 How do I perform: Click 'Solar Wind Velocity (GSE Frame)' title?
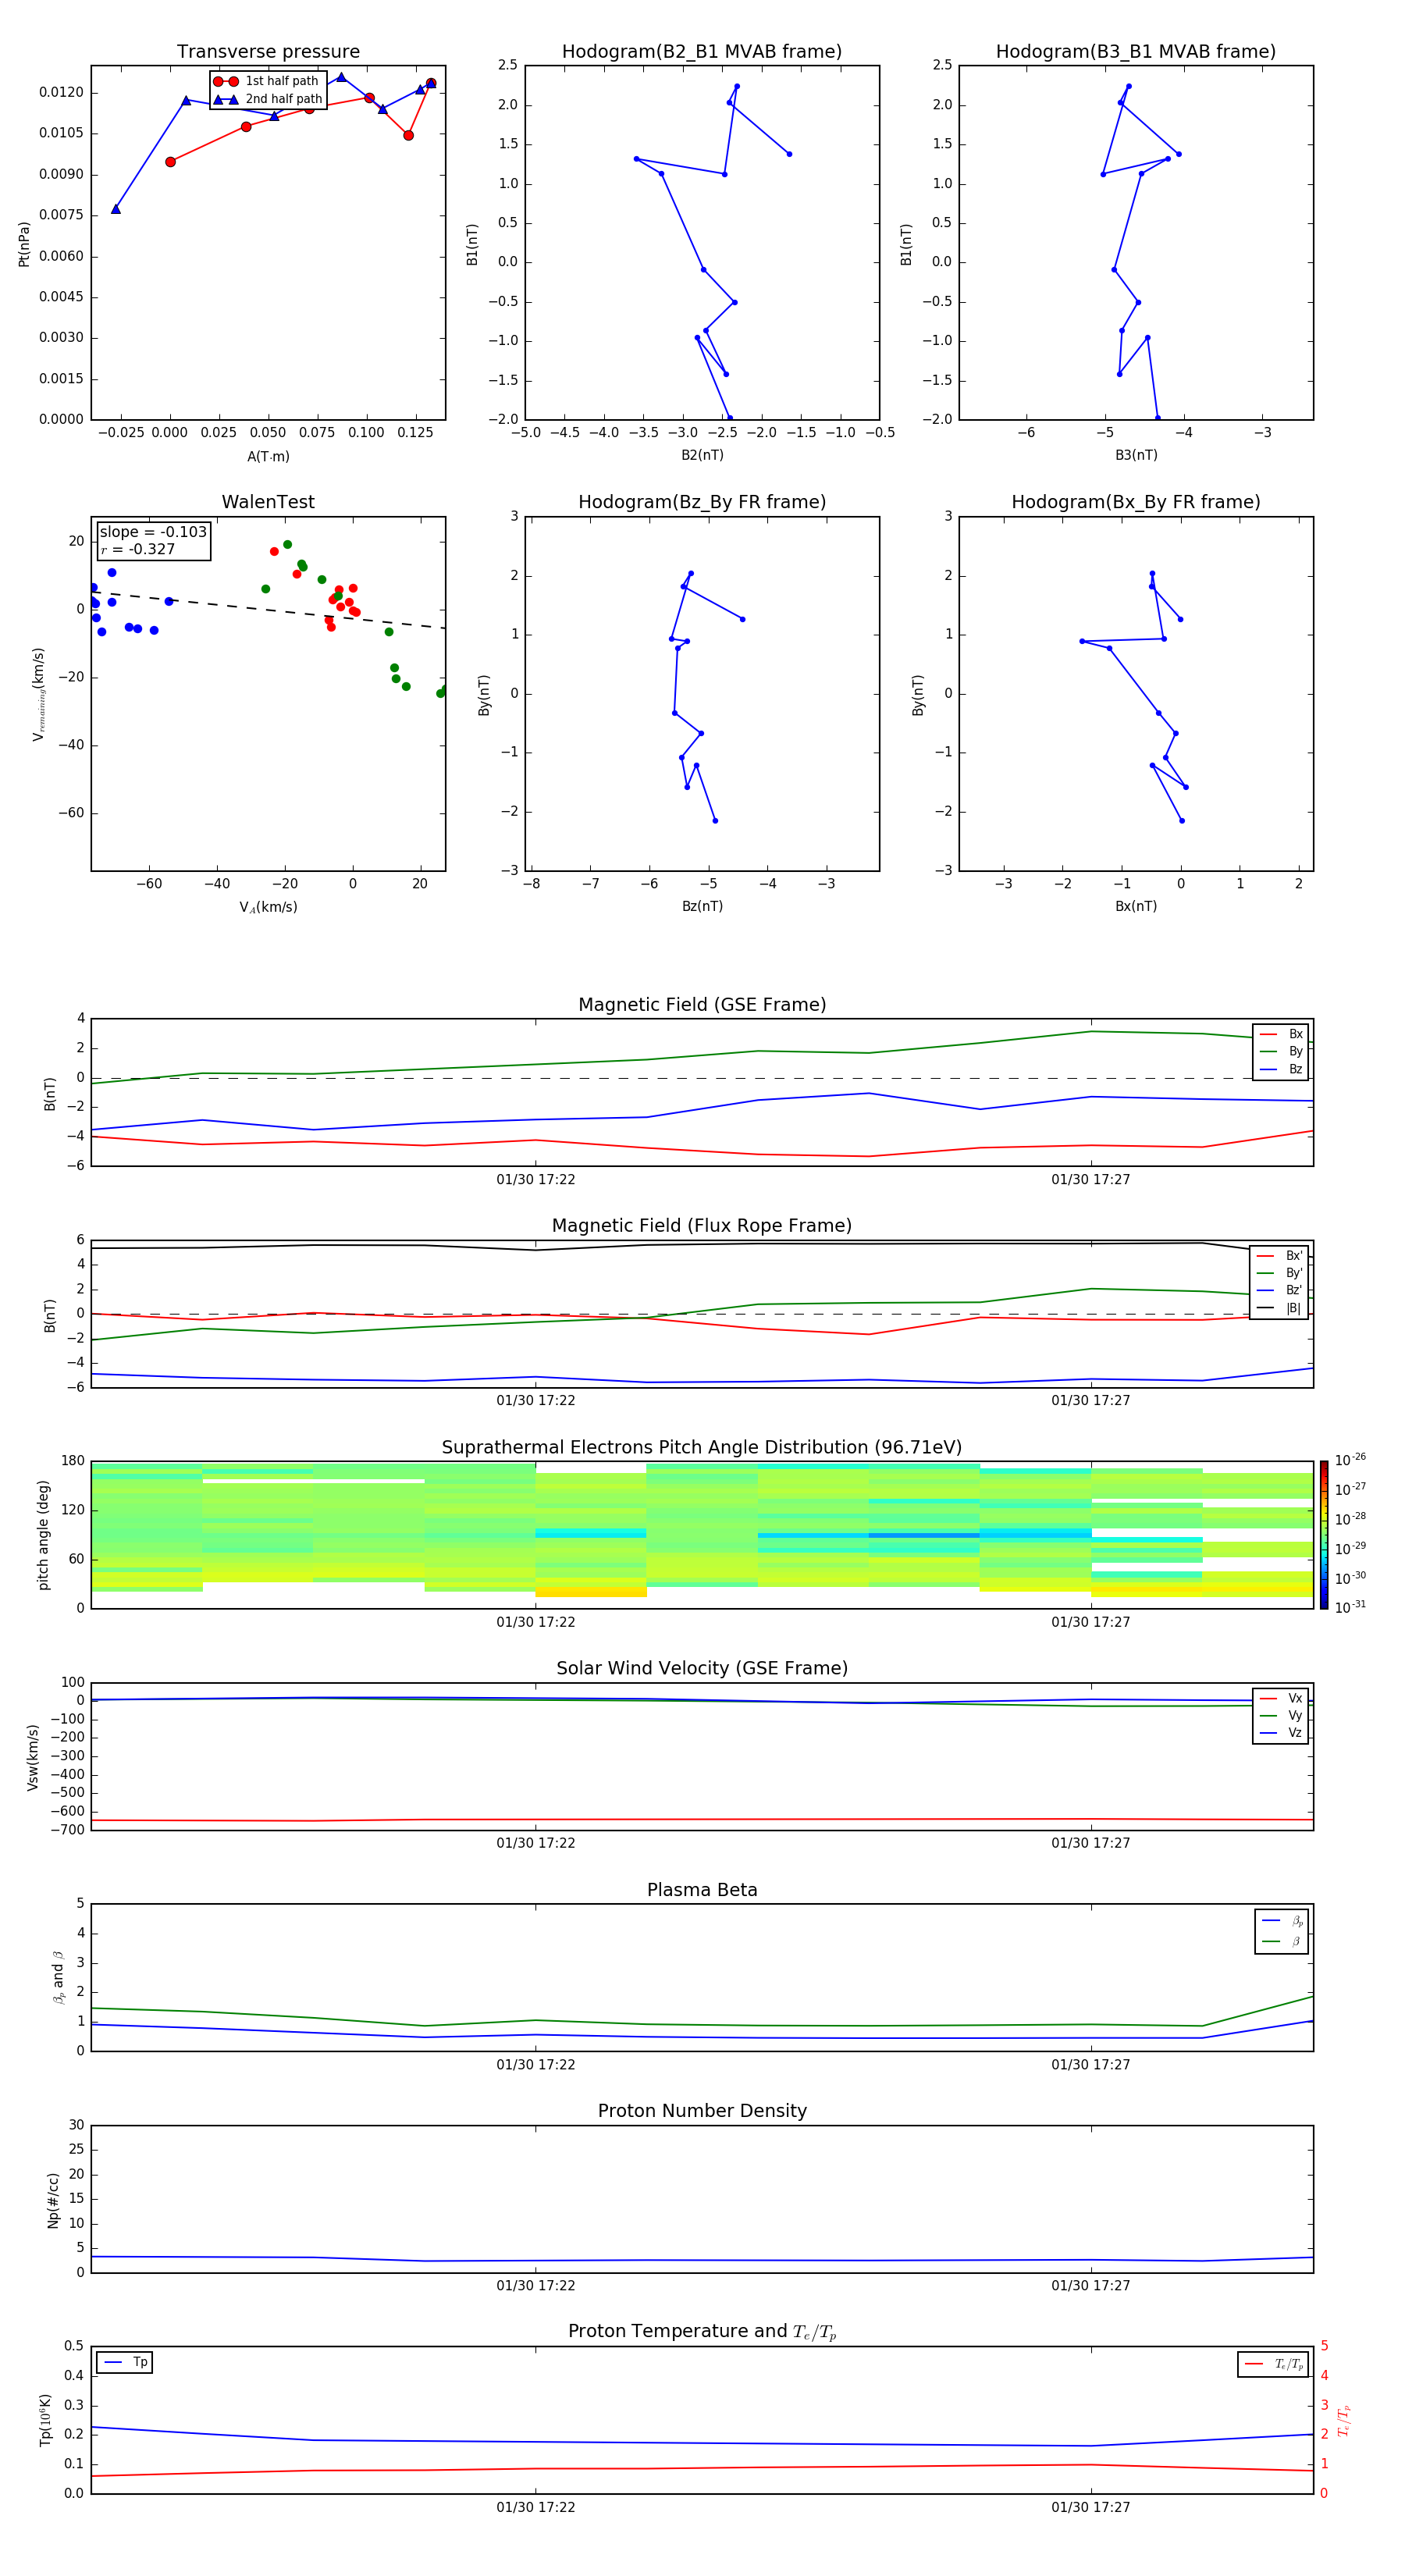[x=702, y=1669]
